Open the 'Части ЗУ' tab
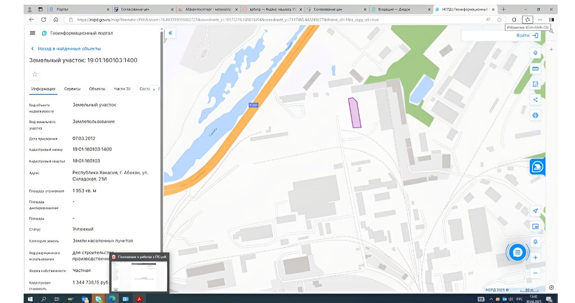The height and width of the screenshot is (303, 575). tap(122, 89)
